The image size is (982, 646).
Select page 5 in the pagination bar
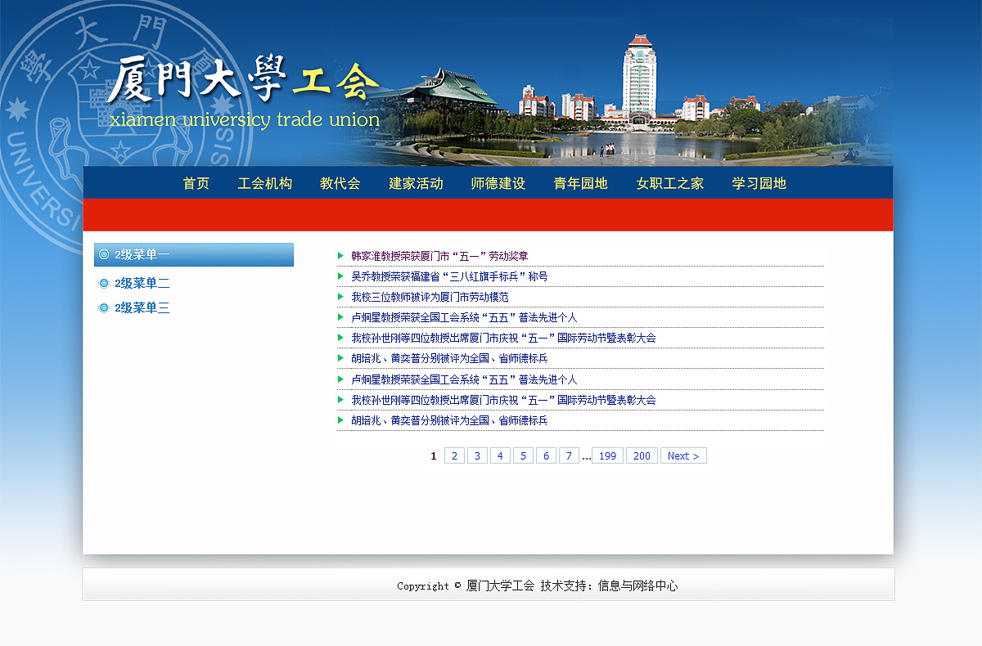click(x=523, y=455)
